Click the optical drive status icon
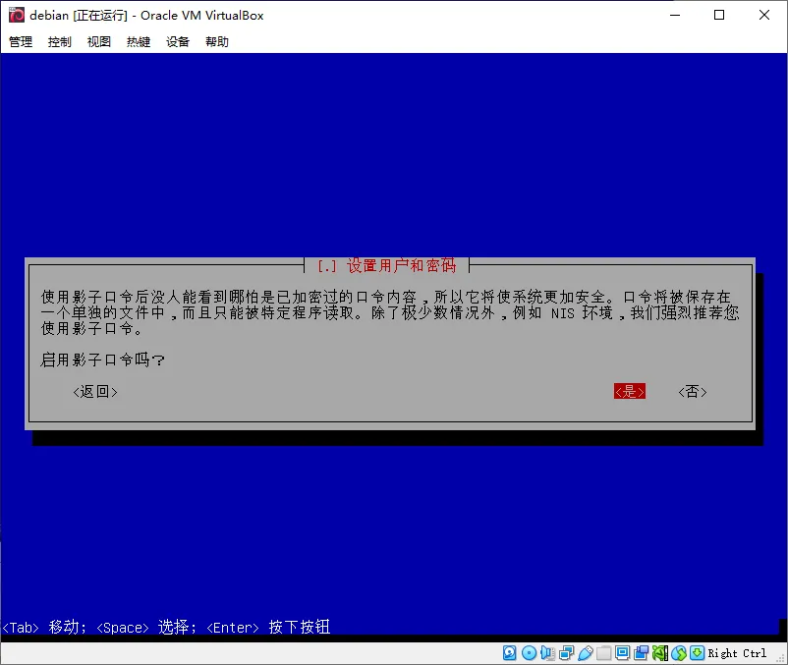The image size is (788, 665). point(529,653)
